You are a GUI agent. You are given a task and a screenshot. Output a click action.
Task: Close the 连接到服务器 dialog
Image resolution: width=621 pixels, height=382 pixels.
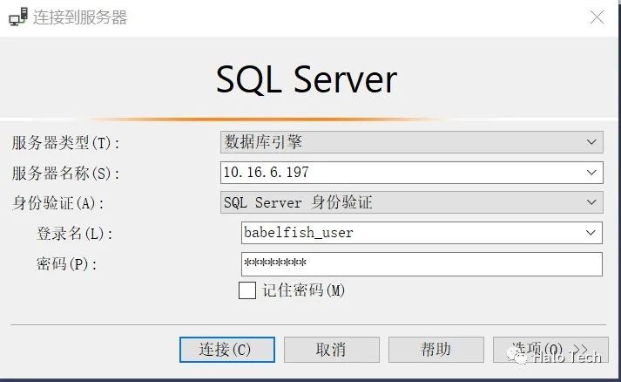[597, 17]
